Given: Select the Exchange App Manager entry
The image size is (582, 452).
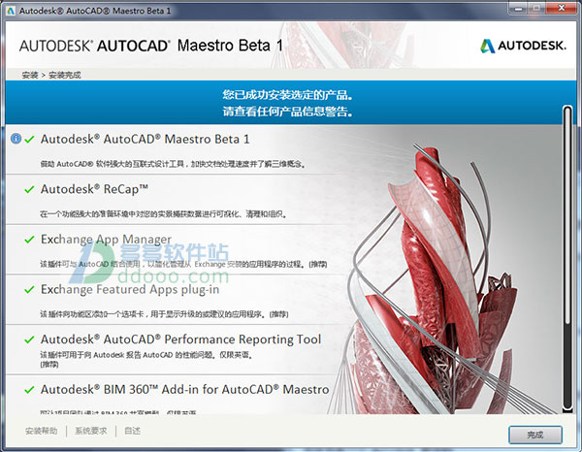Looking at the screenshot, I should pyautogui.click(x=106, y=240).
